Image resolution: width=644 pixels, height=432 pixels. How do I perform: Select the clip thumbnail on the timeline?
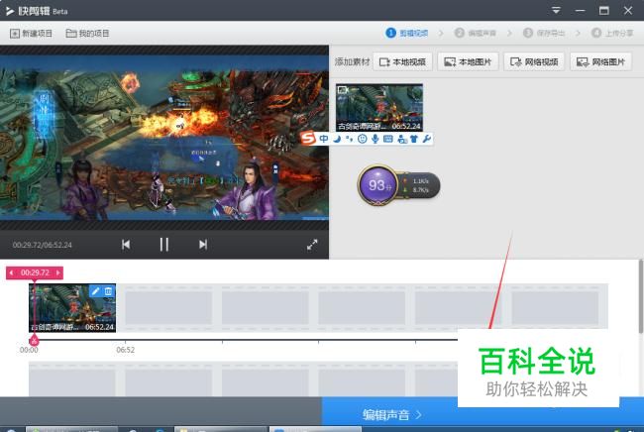click(x=72, y=308)
